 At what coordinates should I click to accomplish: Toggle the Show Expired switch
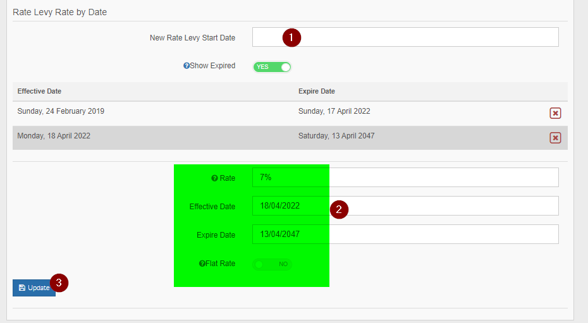click(x=272, y=67)
